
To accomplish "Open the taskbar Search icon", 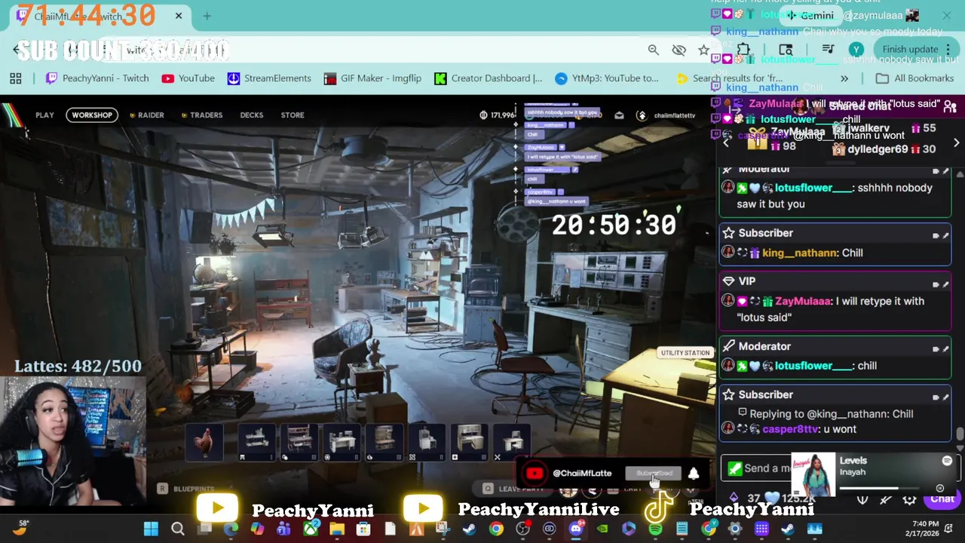I will click(x=178, y=529).
